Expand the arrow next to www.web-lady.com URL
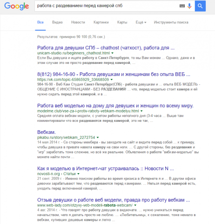This screenshot has width=215, height=224. [x=135, y=205]
